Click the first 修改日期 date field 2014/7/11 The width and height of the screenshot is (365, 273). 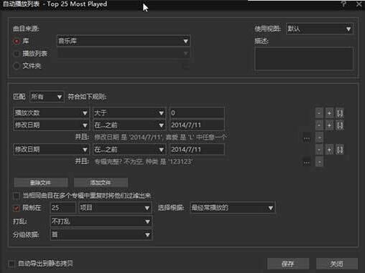[x=197, y=125]
